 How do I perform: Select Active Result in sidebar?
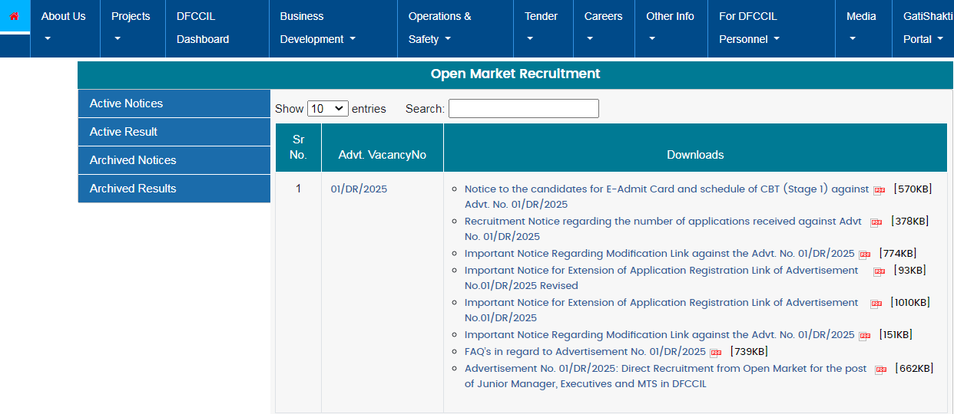(x=174, y=132)
